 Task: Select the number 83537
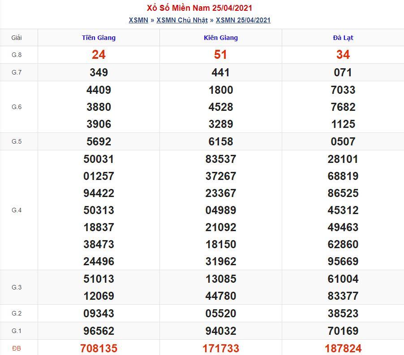point(221,159)
